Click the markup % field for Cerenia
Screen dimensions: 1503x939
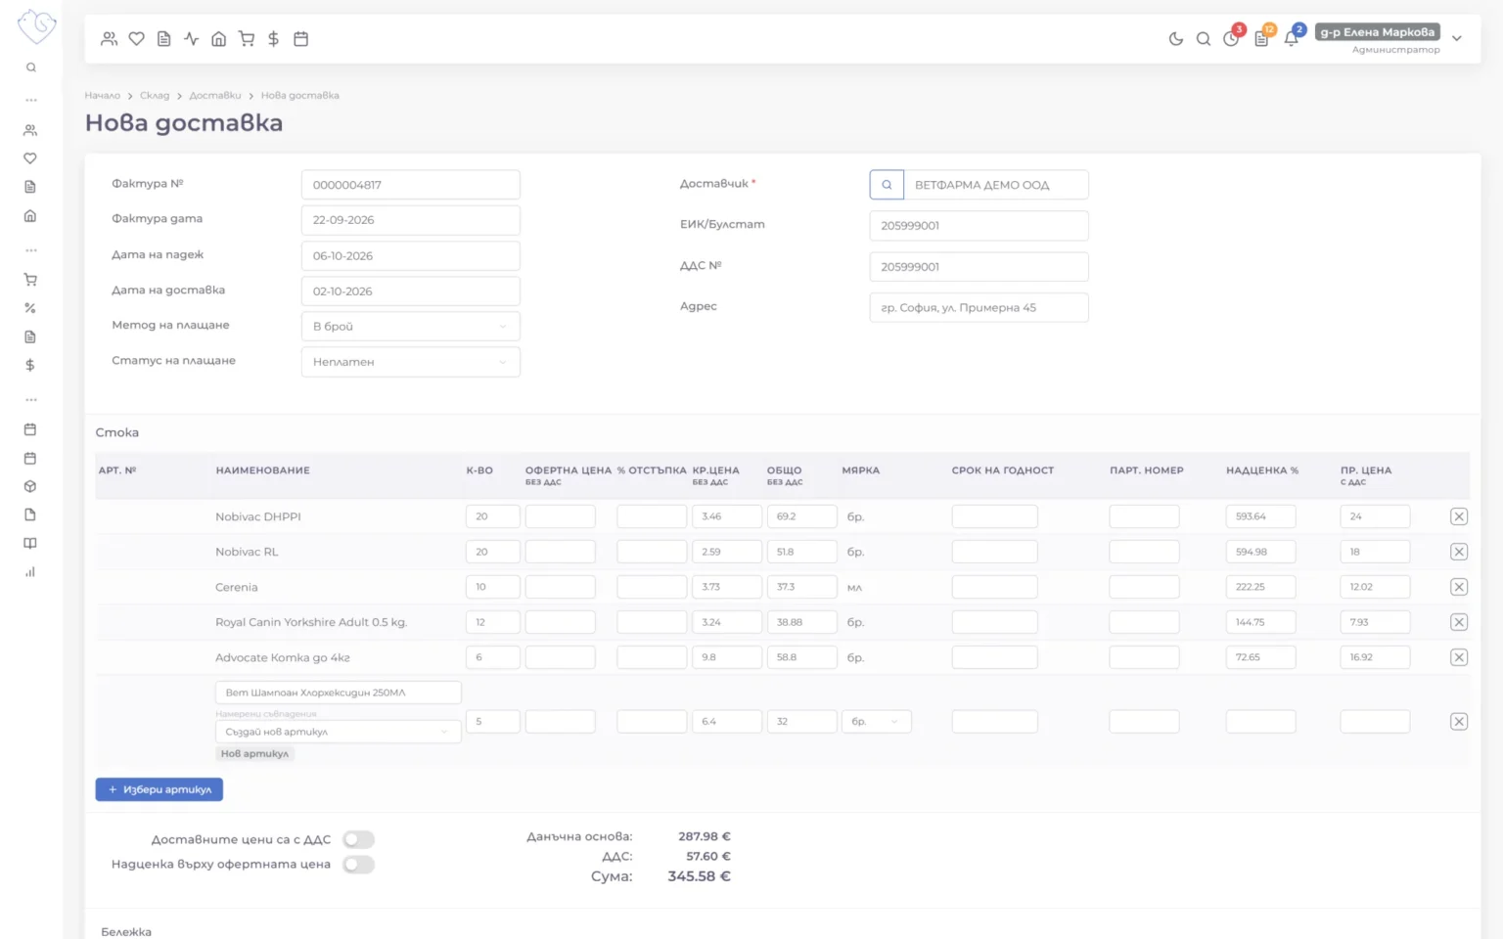point(1261,587)
